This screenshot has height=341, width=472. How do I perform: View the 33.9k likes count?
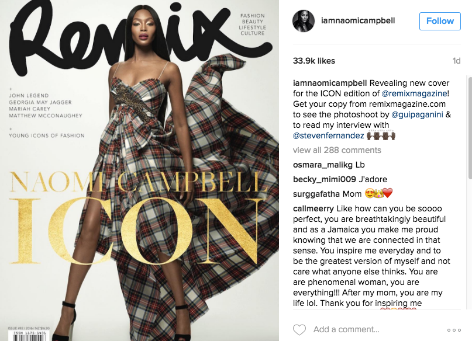(x=314, y=61)
